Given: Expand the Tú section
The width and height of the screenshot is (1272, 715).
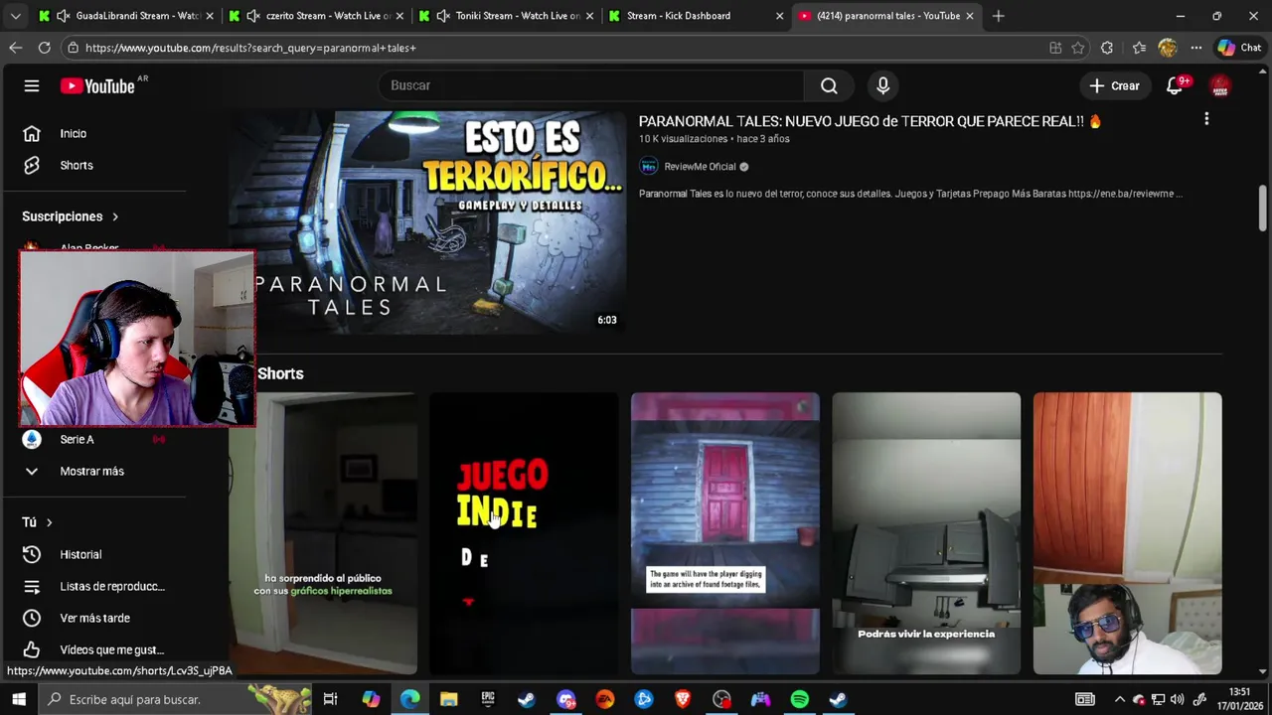Looking at the screenshot, I should tap(37, 522).
